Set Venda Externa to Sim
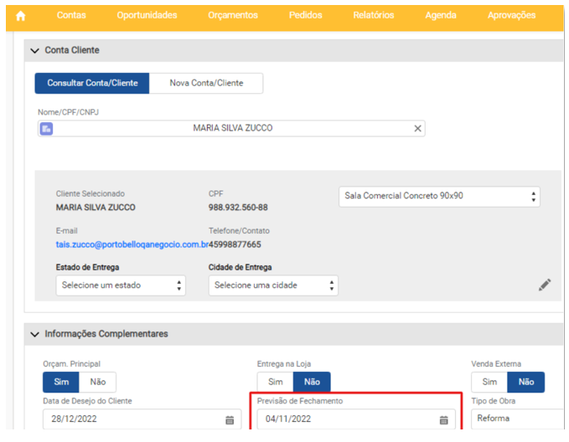This screenshot has width=569, height=442. pos(489,382)
